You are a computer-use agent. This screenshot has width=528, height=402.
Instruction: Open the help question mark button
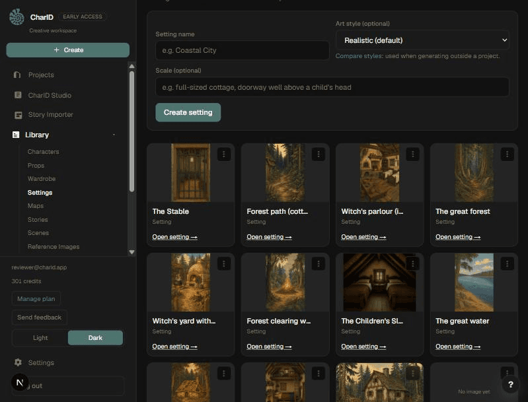coord(511,384)
